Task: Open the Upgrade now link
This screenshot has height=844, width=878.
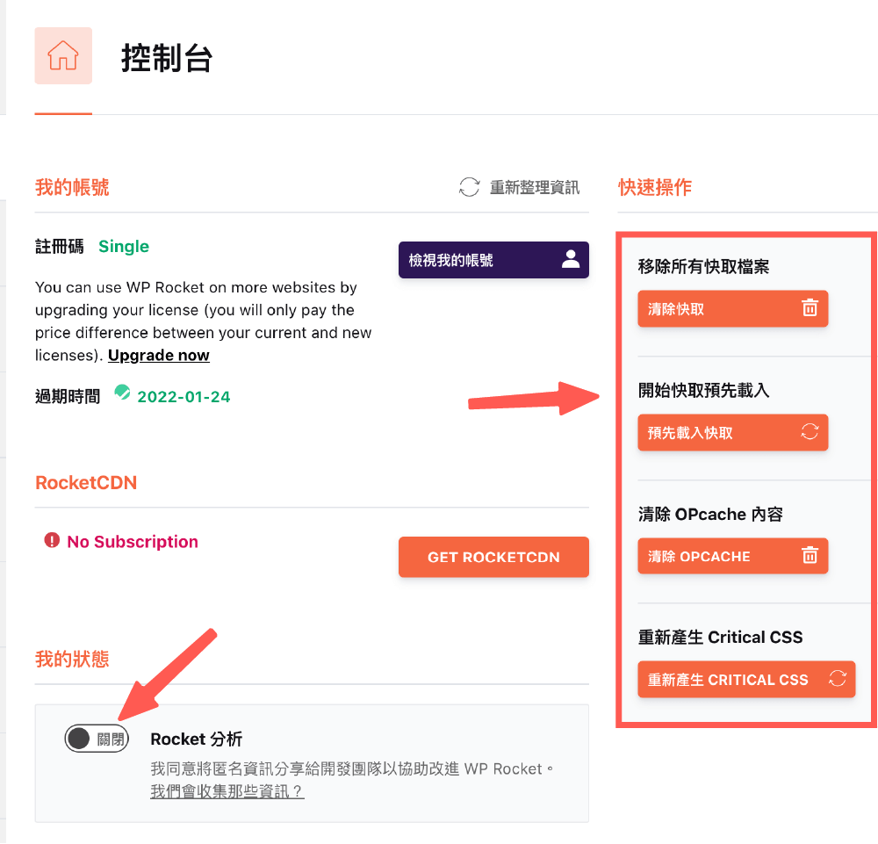Action: [x=158, y=355]
